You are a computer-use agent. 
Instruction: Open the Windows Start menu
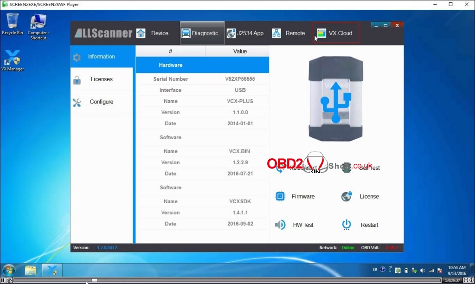9,270
